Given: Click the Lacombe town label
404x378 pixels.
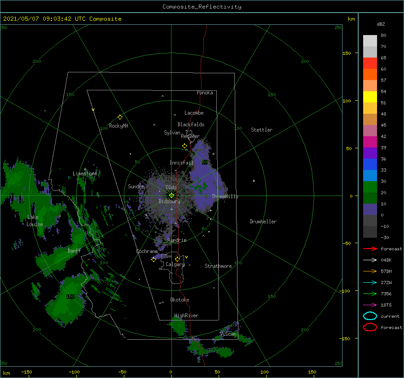Looking at the screenshot, I should click(194, 113).
